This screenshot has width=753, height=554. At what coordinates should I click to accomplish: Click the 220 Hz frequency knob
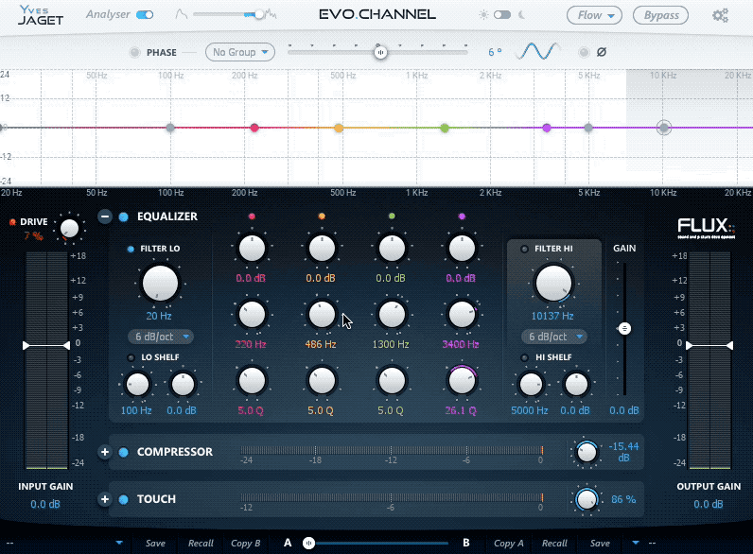252,315
